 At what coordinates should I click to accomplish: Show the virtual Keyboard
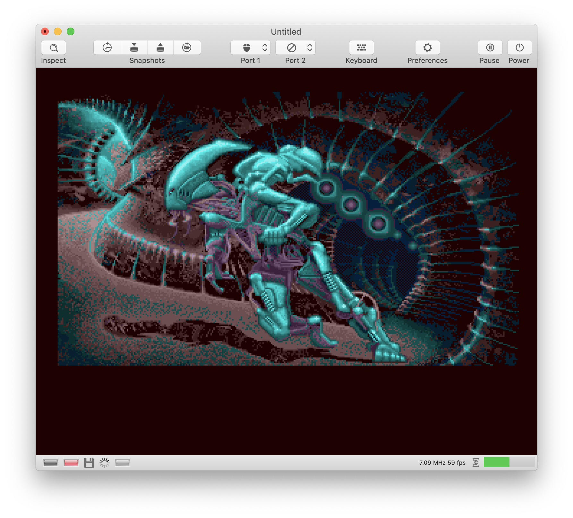pyautogui.click(x=362, y=47)
